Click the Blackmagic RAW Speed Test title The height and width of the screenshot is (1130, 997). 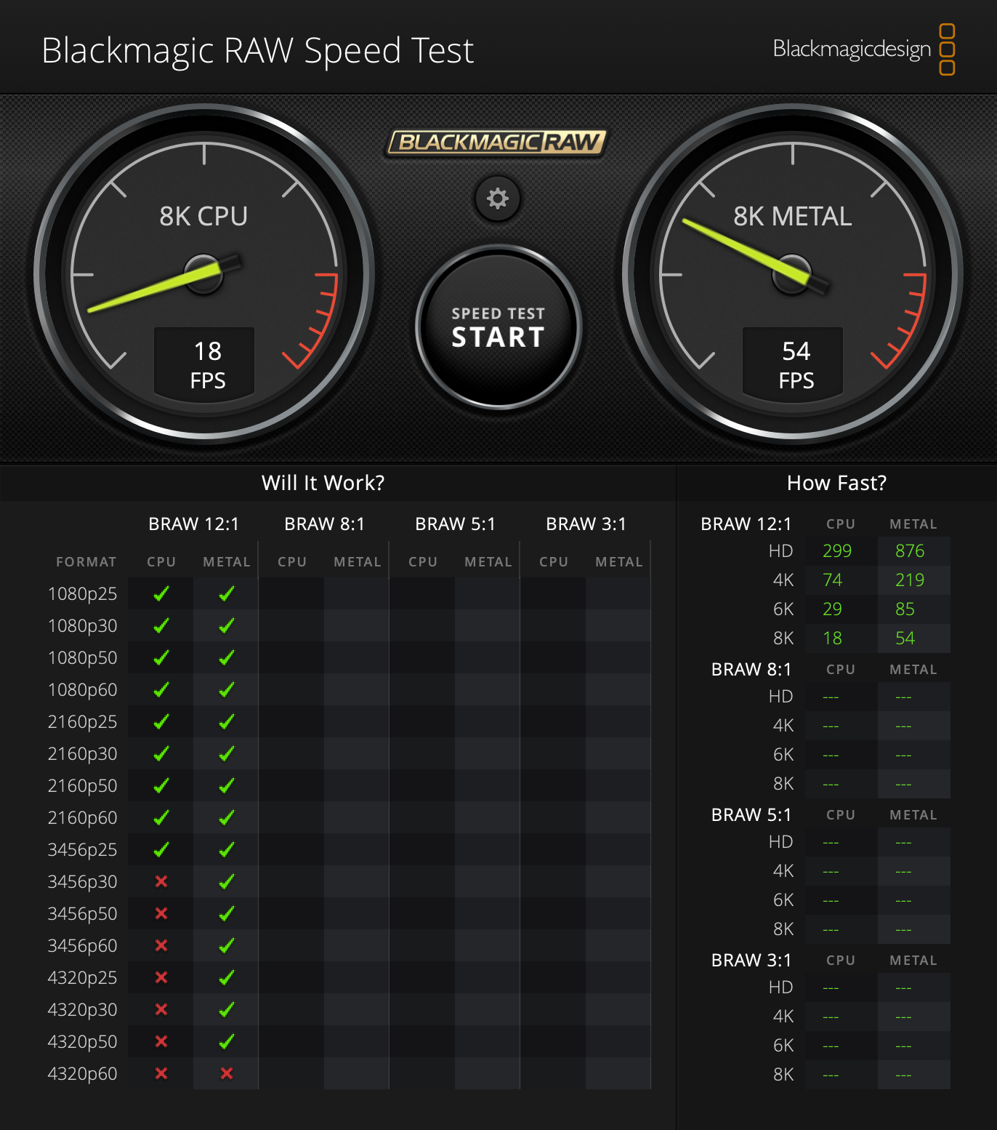[x=258, y=51]
